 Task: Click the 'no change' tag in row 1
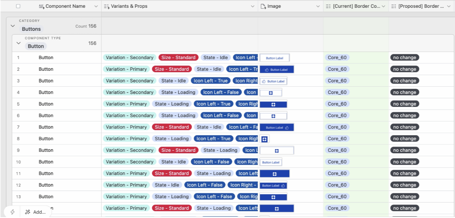pyautogui.click(x=405, y=58)
